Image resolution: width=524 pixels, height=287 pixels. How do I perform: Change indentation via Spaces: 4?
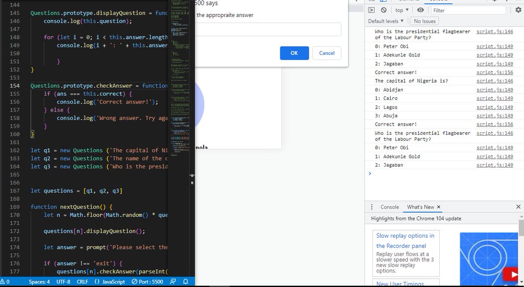pos(39,281)
